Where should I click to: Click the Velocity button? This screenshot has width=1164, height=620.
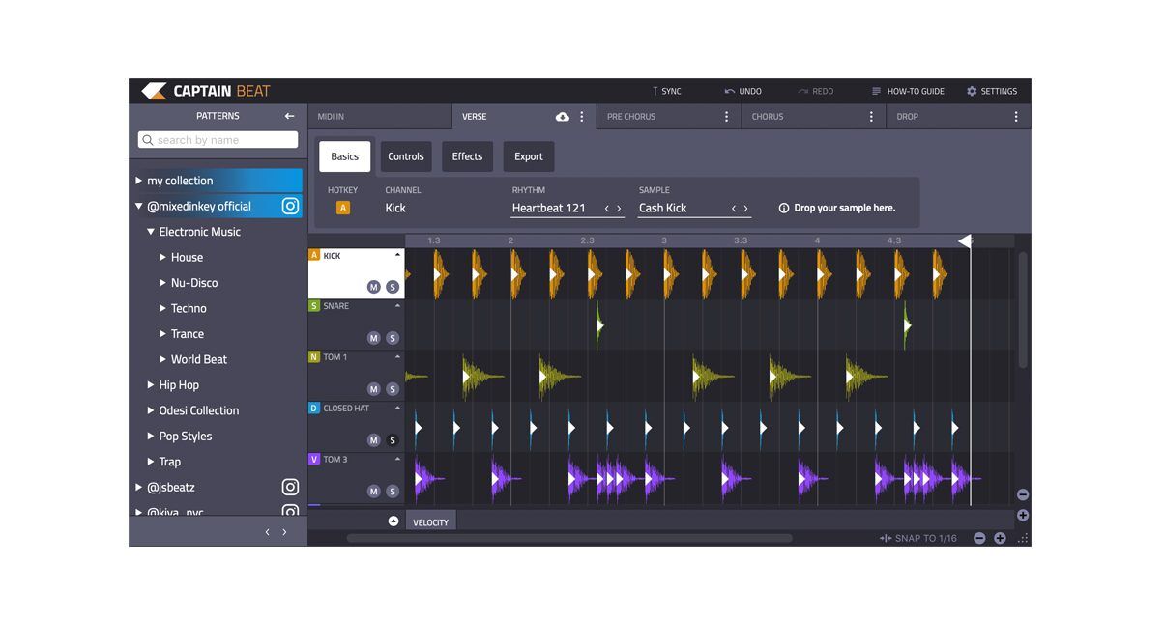pos(431,522)
